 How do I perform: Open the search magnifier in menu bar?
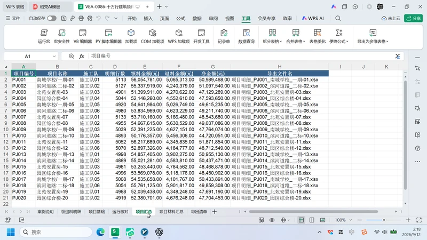pyautogui.click(x=338, y=18)
